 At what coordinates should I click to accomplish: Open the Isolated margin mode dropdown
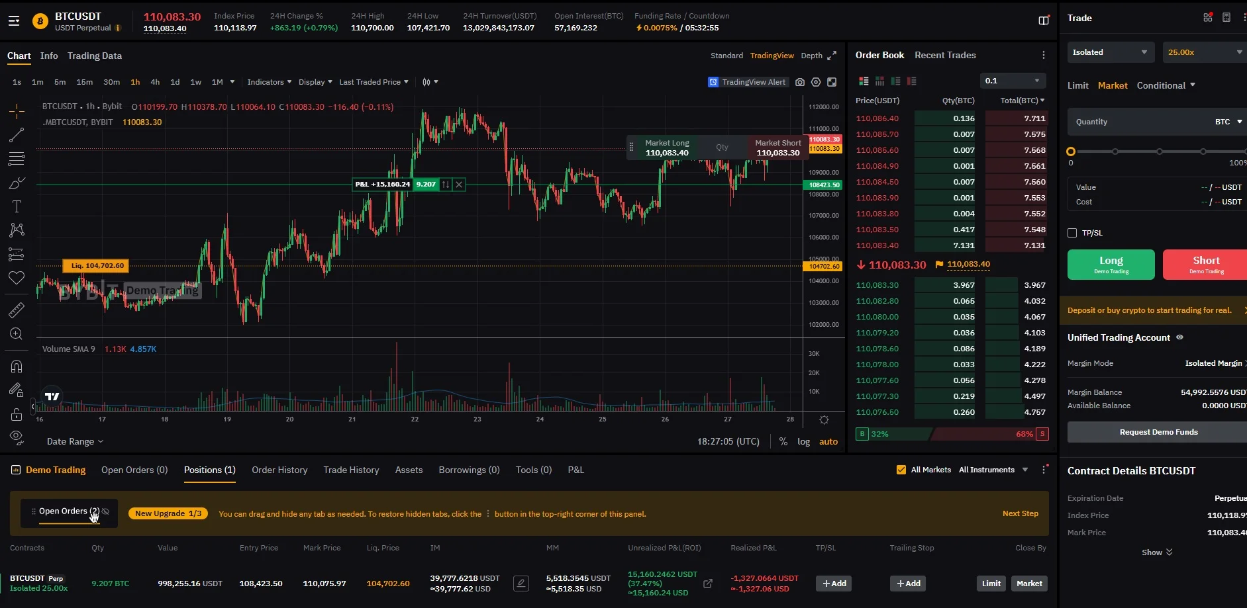point(1111,52)
